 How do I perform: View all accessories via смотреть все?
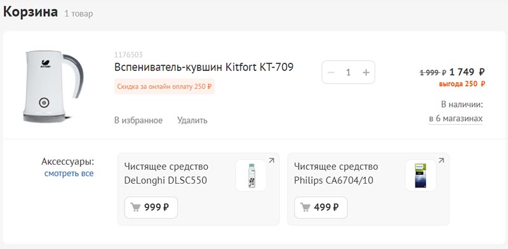point(69,174)
